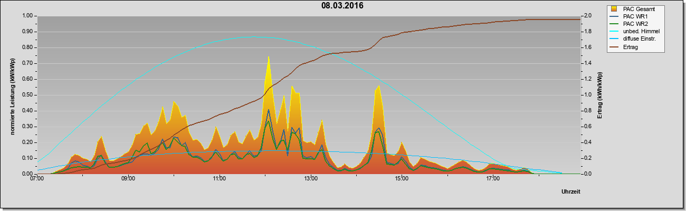Image resolution: width=686 pixels, height=211 pixels.
Task: Select the PAC WR1 legend entry
Action: click(x=635, y=16)
